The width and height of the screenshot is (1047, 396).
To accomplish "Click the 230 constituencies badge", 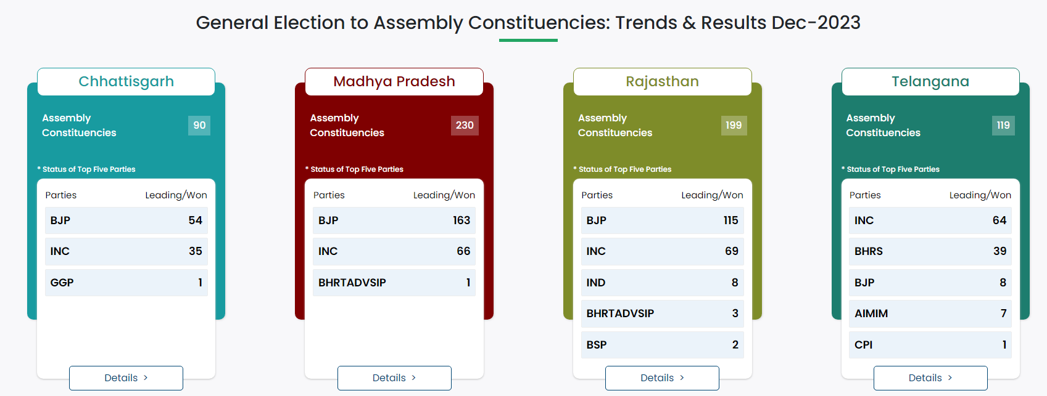I will 465,125.
